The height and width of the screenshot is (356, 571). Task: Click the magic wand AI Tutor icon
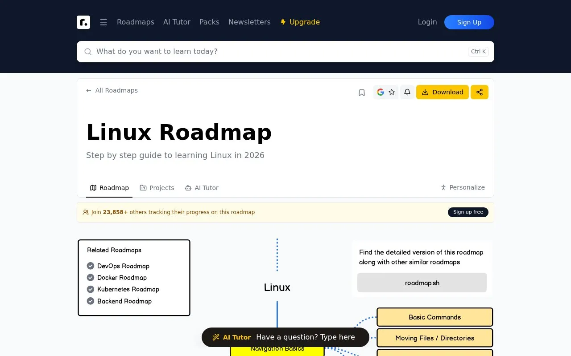(x=216, y=337)
